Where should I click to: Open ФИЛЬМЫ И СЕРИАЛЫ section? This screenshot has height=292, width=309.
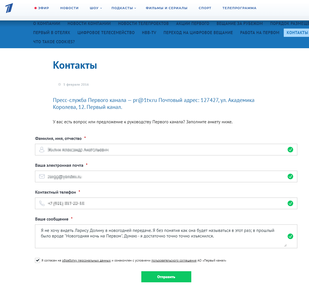[167, 8]
